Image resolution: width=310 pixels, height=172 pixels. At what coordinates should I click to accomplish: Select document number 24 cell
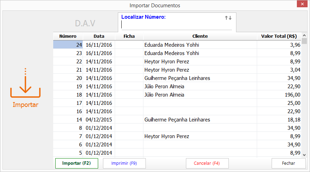(68, 45)
